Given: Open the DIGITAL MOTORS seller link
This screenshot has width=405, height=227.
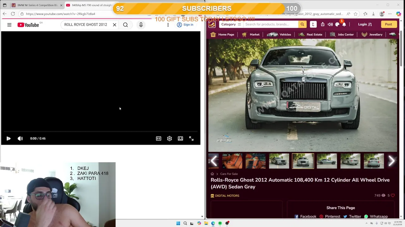Looking at the screenshot, I should point(225,196).
